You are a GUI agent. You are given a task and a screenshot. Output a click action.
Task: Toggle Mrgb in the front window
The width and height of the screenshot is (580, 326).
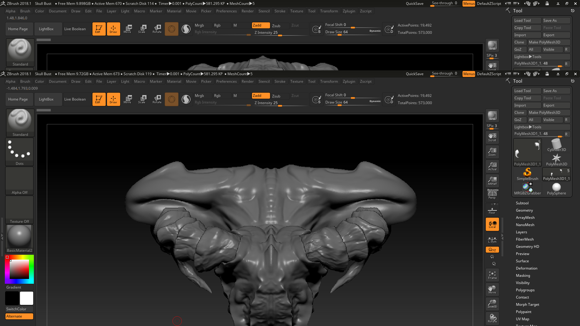(x=203, y=96)
